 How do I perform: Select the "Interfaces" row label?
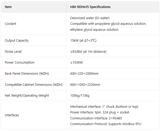12,115
